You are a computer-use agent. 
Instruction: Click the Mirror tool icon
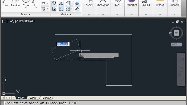coord(61,3)
